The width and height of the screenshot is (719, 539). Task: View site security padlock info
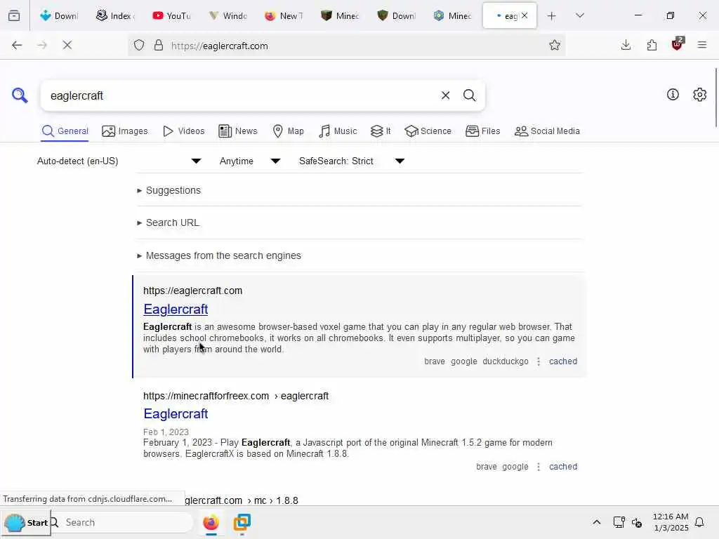pyautogui.click(x=159, y=45)
